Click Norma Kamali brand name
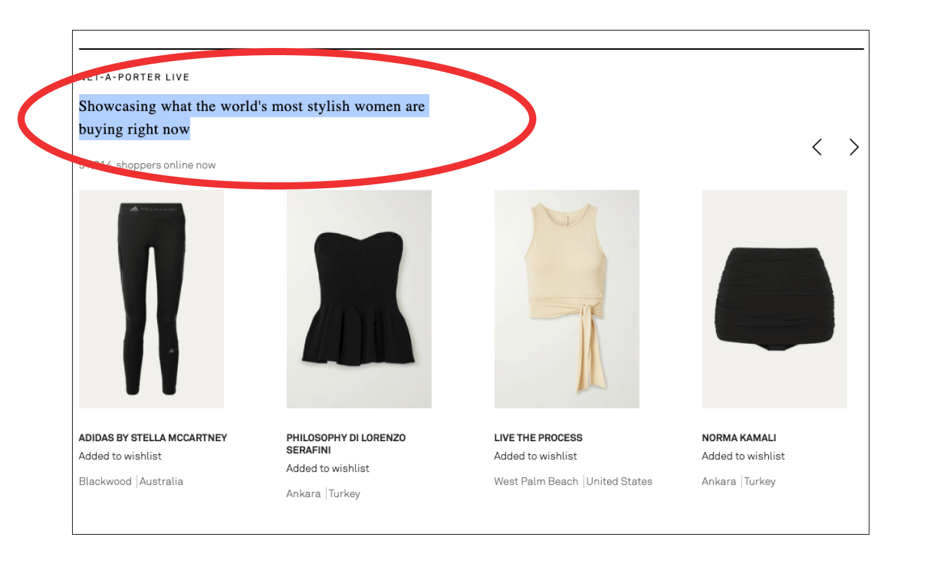The width and height of the screenshot is (935, 584). point(739,438)
